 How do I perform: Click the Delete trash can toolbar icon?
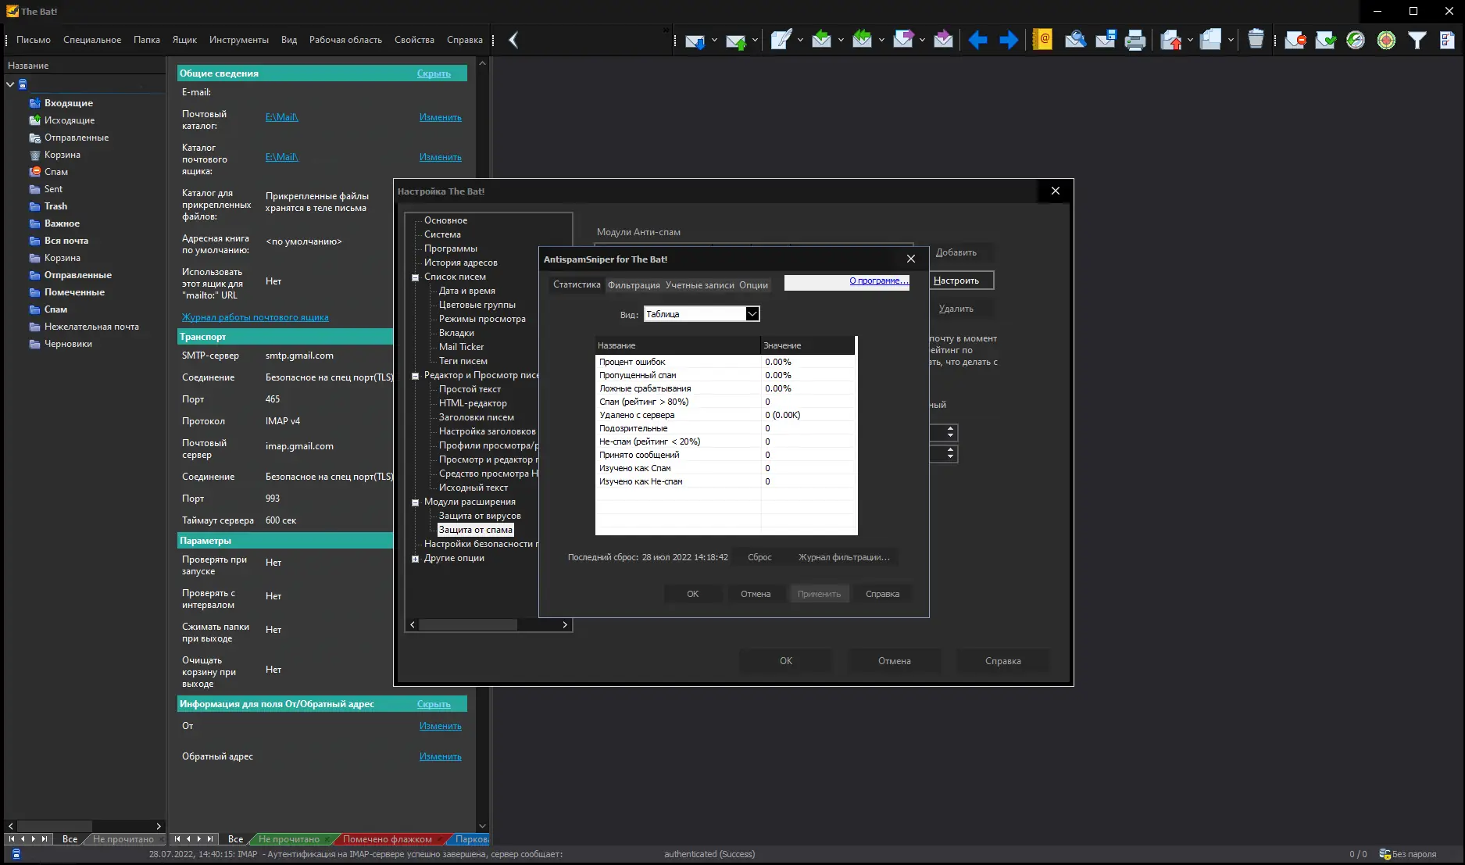coord(1256,40)
